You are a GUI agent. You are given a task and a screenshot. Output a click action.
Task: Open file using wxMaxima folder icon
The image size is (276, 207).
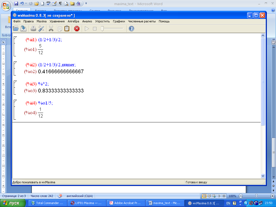click(x=16, y=29)
